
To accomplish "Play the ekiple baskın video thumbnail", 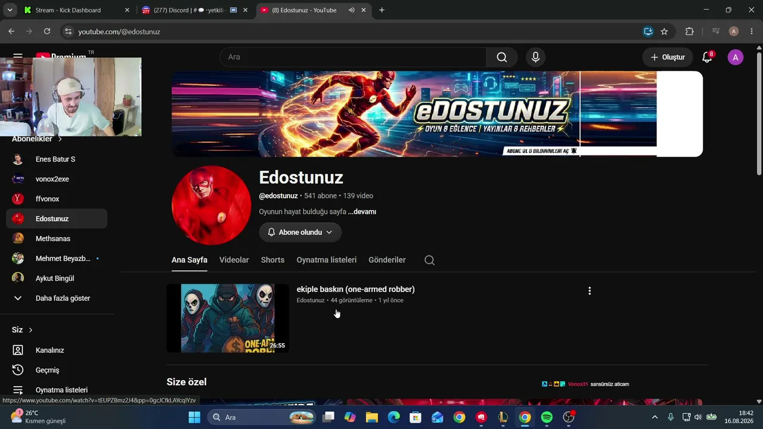I will click(x=228, y=318).
